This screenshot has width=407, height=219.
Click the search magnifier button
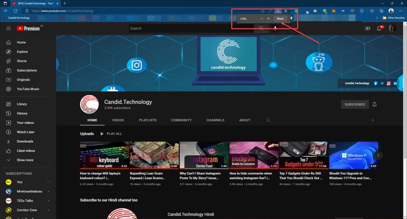pos(261,28)
